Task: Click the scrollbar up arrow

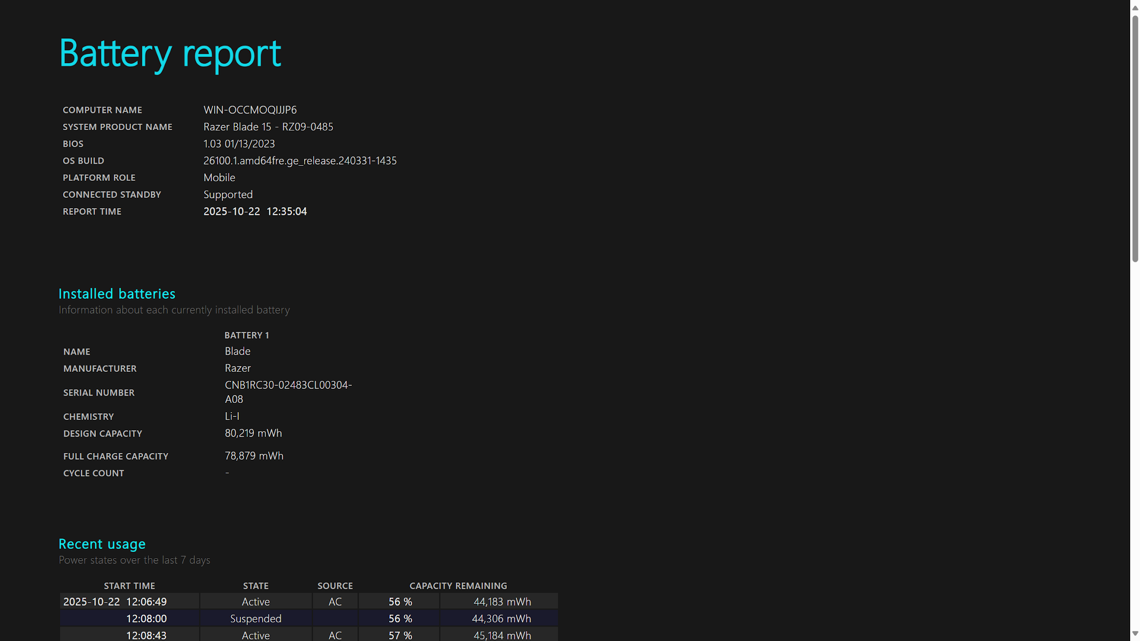Action: click(1135, 8)
